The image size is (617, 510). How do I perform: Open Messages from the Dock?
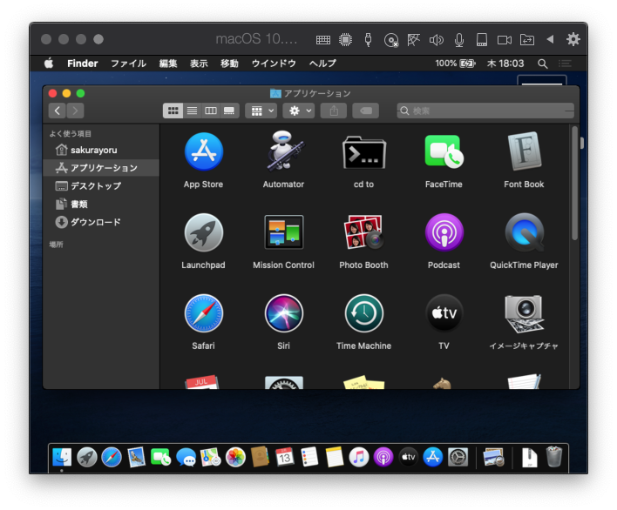pyautogui.click(x=186, y=458)
